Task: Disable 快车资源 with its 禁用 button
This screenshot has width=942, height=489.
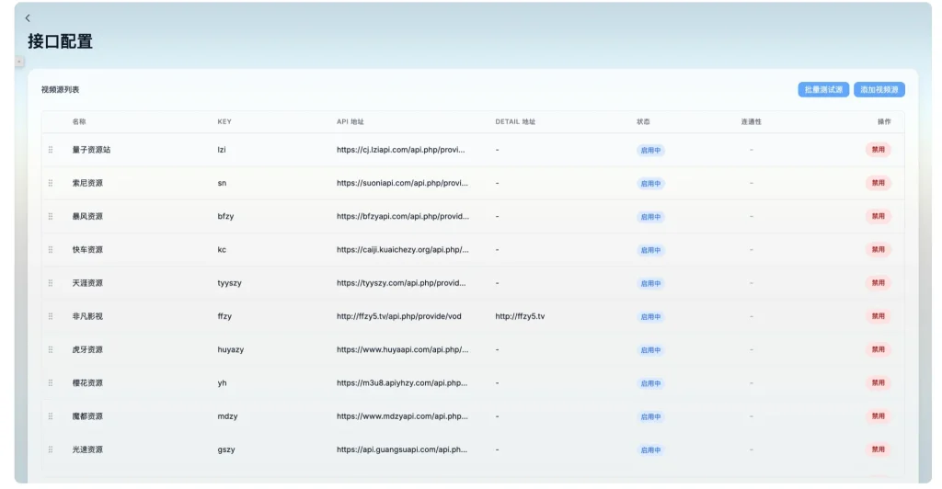Action: point(878,250)
